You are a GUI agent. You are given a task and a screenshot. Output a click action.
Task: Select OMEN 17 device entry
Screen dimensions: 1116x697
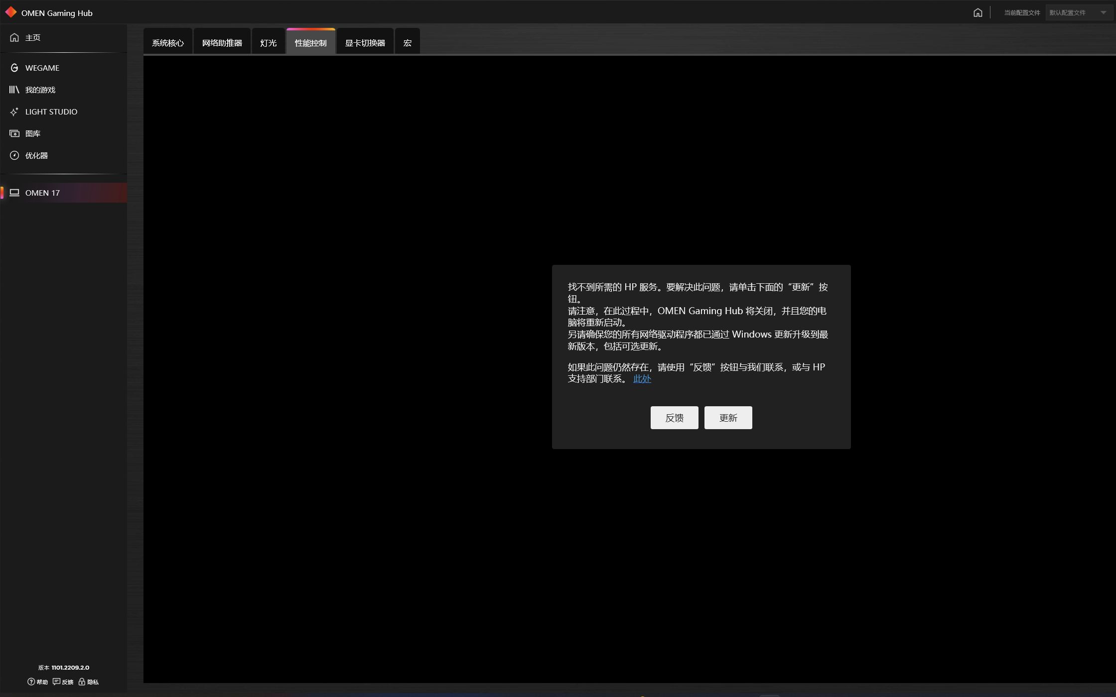[x=63, y=193]
